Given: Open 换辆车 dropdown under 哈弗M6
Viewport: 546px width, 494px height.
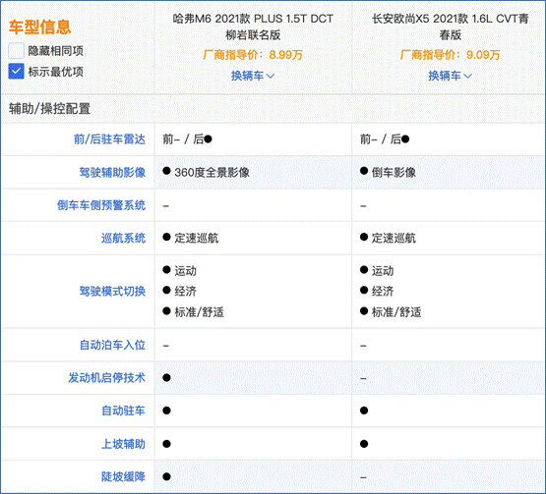Looking at the screenshot, I should click(x=253, y=76).
